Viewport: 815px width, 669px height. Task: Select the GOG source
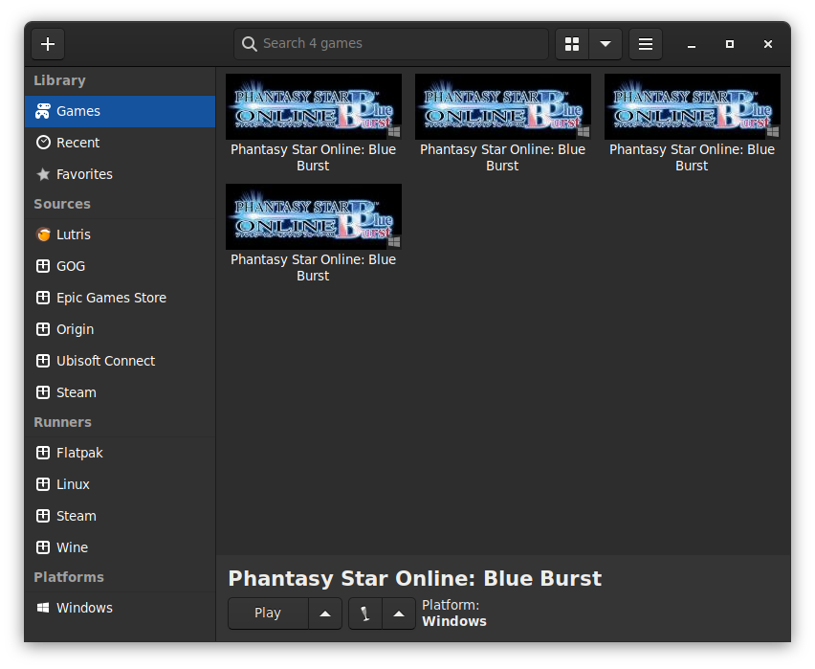tap(121, 266)
